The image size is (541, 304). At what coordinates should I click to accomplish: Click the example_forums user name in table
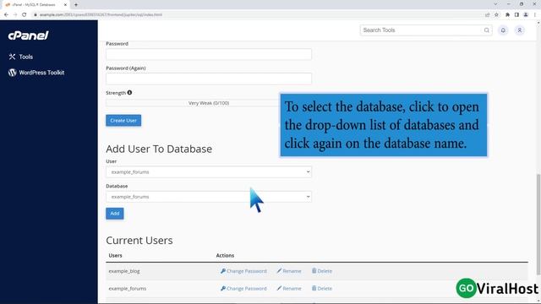click(128, 288)
